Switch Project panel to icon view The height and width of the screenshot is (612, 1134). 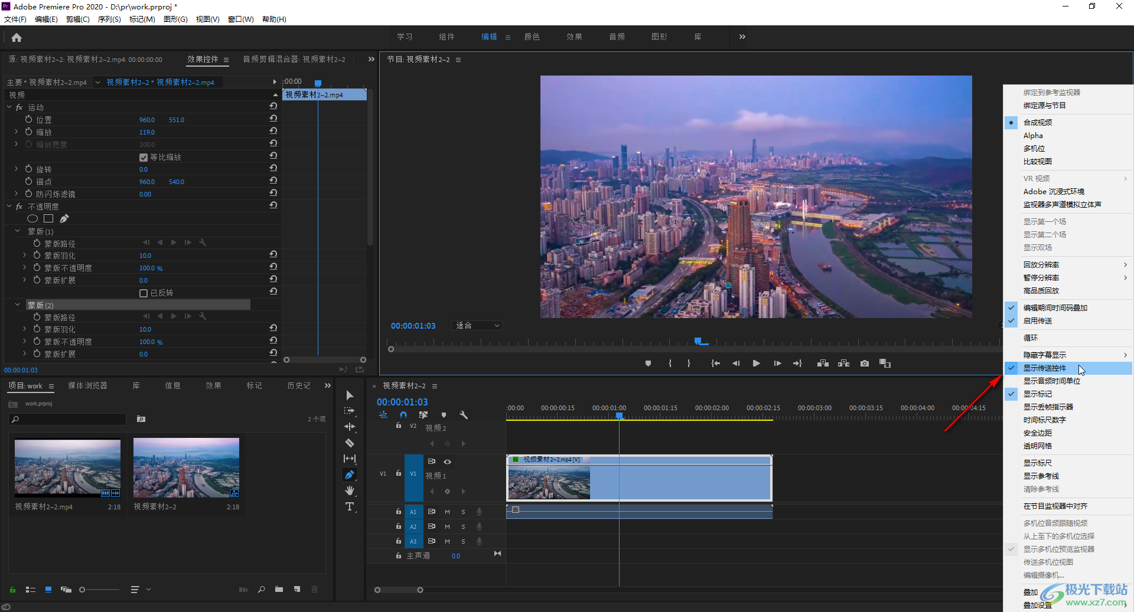pos(48,589)
